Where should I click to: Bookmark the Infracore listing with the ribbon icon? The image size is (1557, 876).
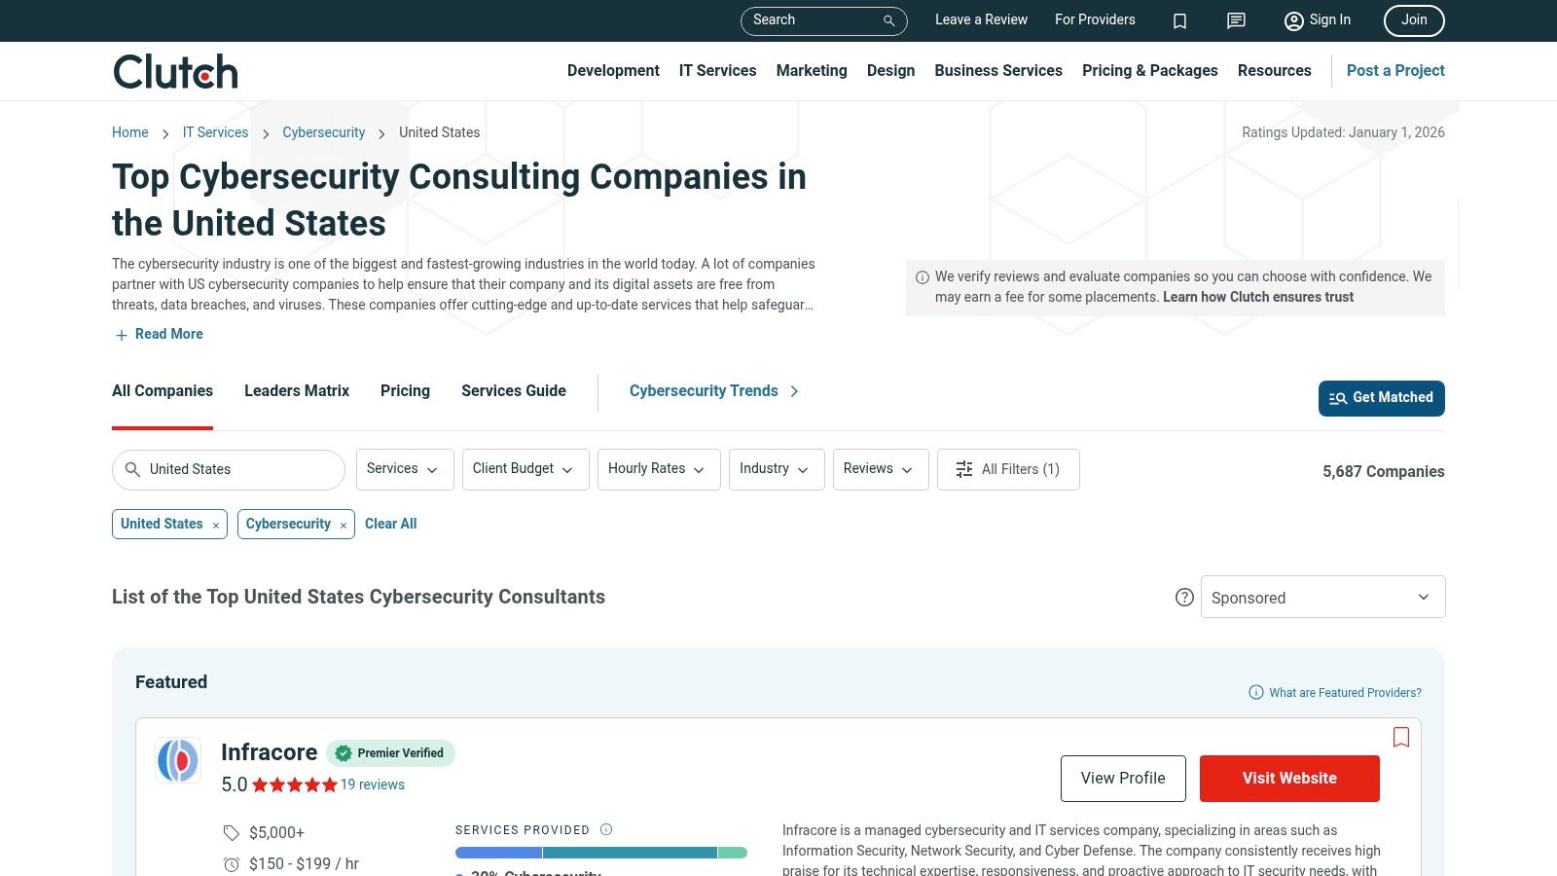click(1401, 737)
